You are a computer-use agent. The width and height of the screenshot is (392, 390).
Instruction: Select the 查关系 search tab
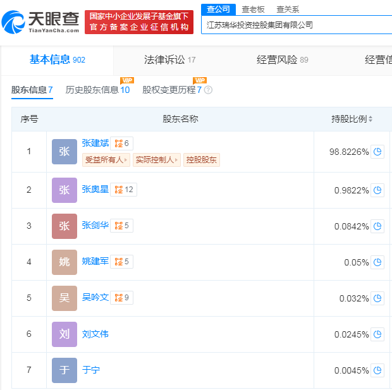(288, 9)
